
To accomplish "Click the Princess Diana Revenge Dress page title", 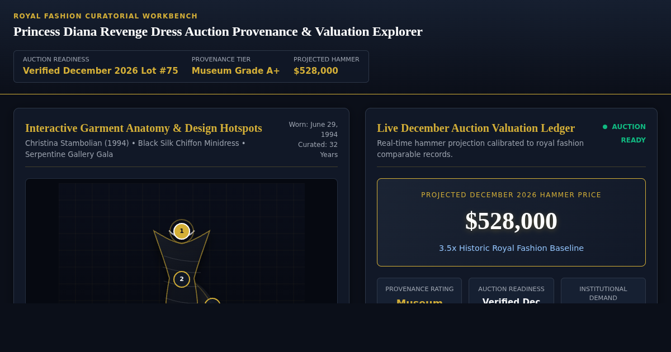I will click(218, 31).
